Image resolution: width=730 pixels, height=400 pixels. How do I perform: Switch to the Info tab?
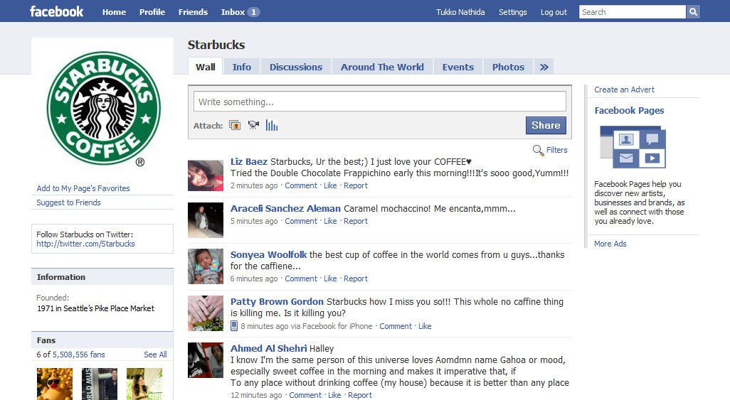[x=242, y=67]
